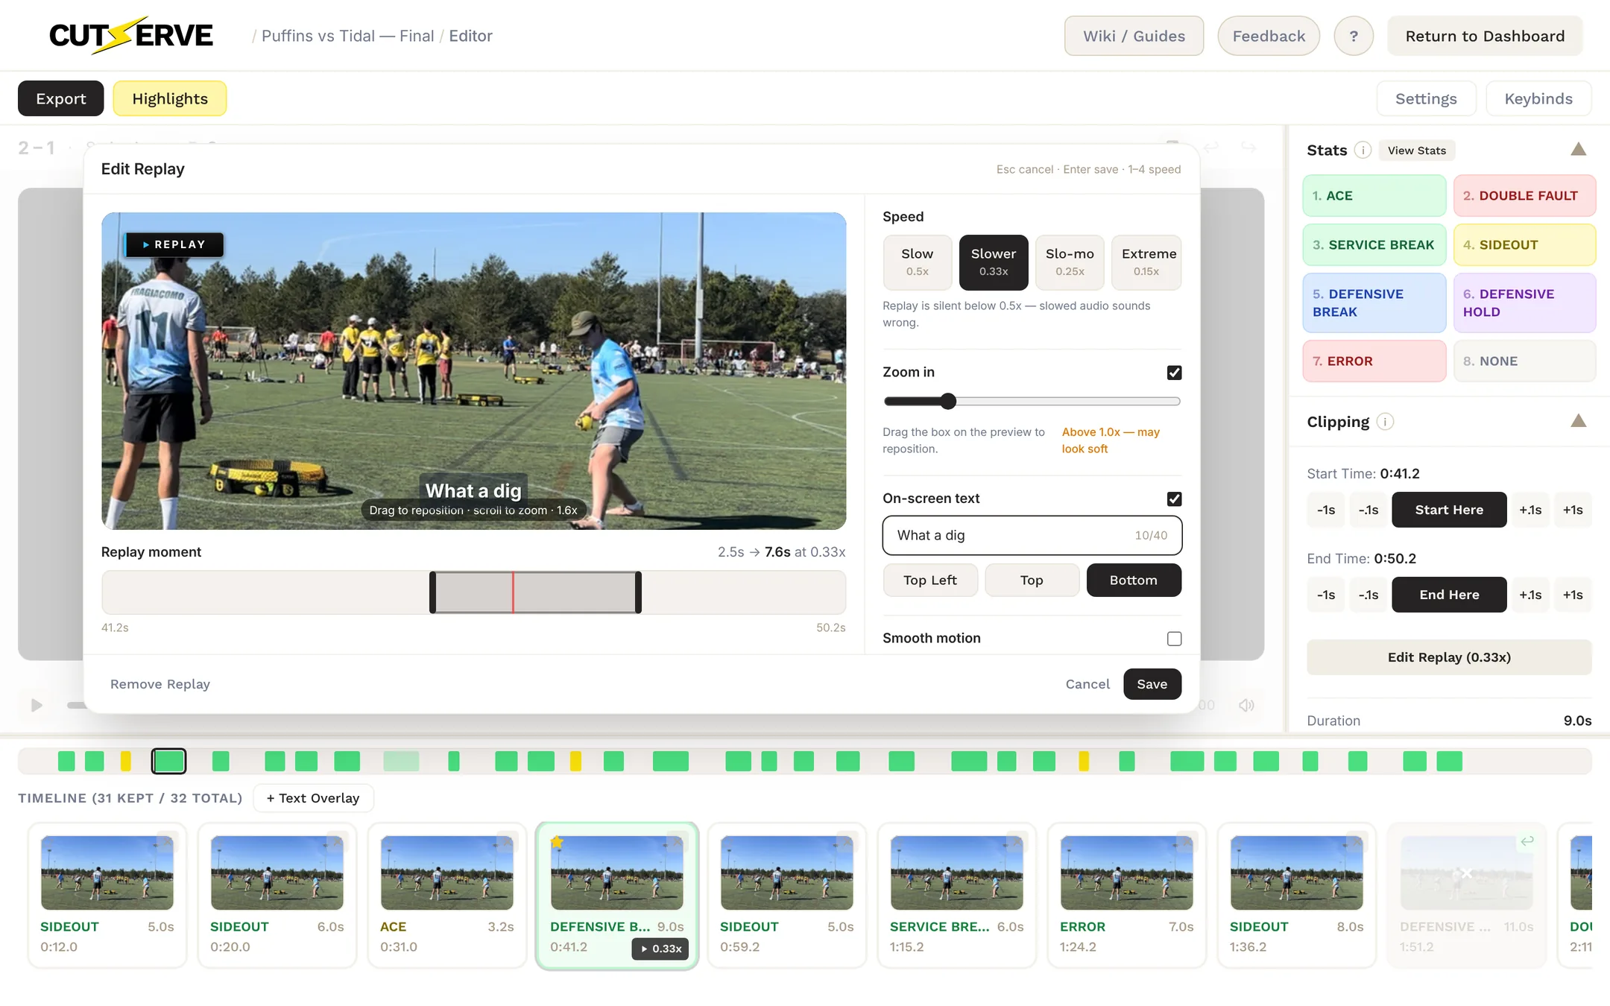Click the Clipping info icon
This screenshot has height=1006, width=1610.
[x=1385, y=422]
